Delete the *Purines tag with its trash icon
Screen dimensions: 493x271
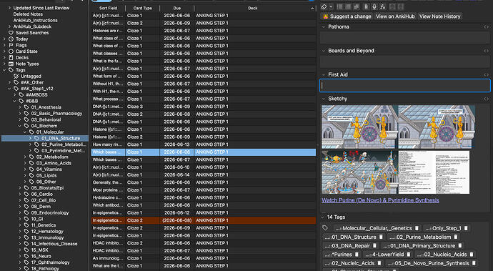click(x=357, y=255)
